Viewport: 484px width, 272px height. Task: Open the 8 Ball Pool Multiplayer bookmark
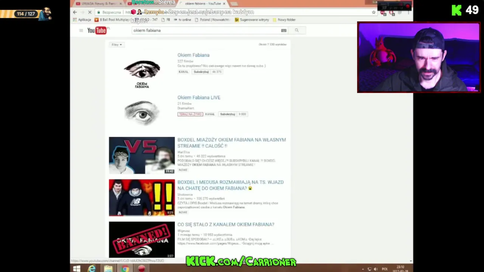point(112,20)
